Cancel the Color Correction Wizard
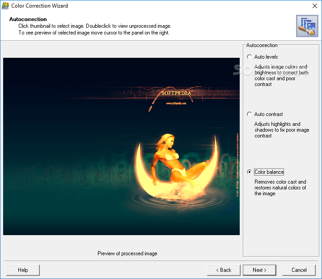The width and height of the screenshot is (322, 279). pos(299,270)
